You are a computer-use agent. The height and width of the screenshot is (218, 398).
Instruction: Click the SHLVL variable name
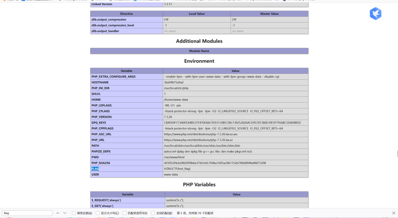click(96, 94)
